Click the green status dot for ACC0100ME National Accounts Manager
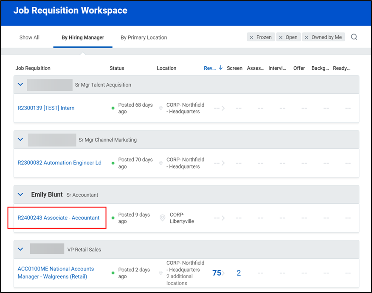 tap(113, 273)
